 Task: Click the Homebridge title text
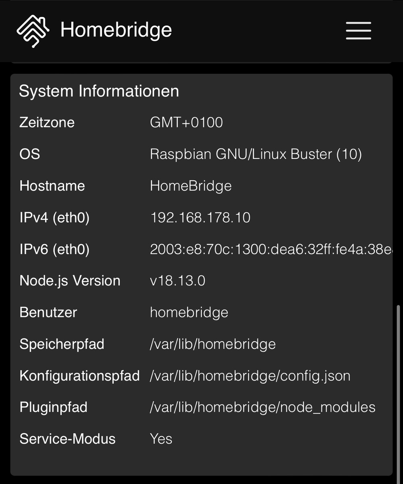coord(116,30)
